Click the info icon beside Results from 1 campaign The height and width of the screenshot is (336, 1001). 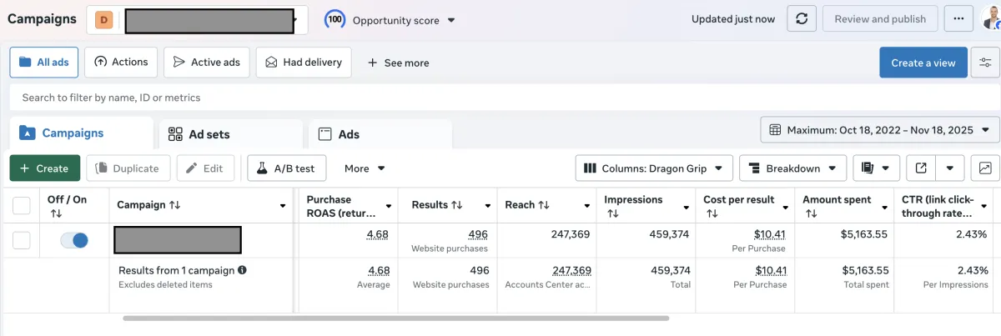click(x=243, y=270)
